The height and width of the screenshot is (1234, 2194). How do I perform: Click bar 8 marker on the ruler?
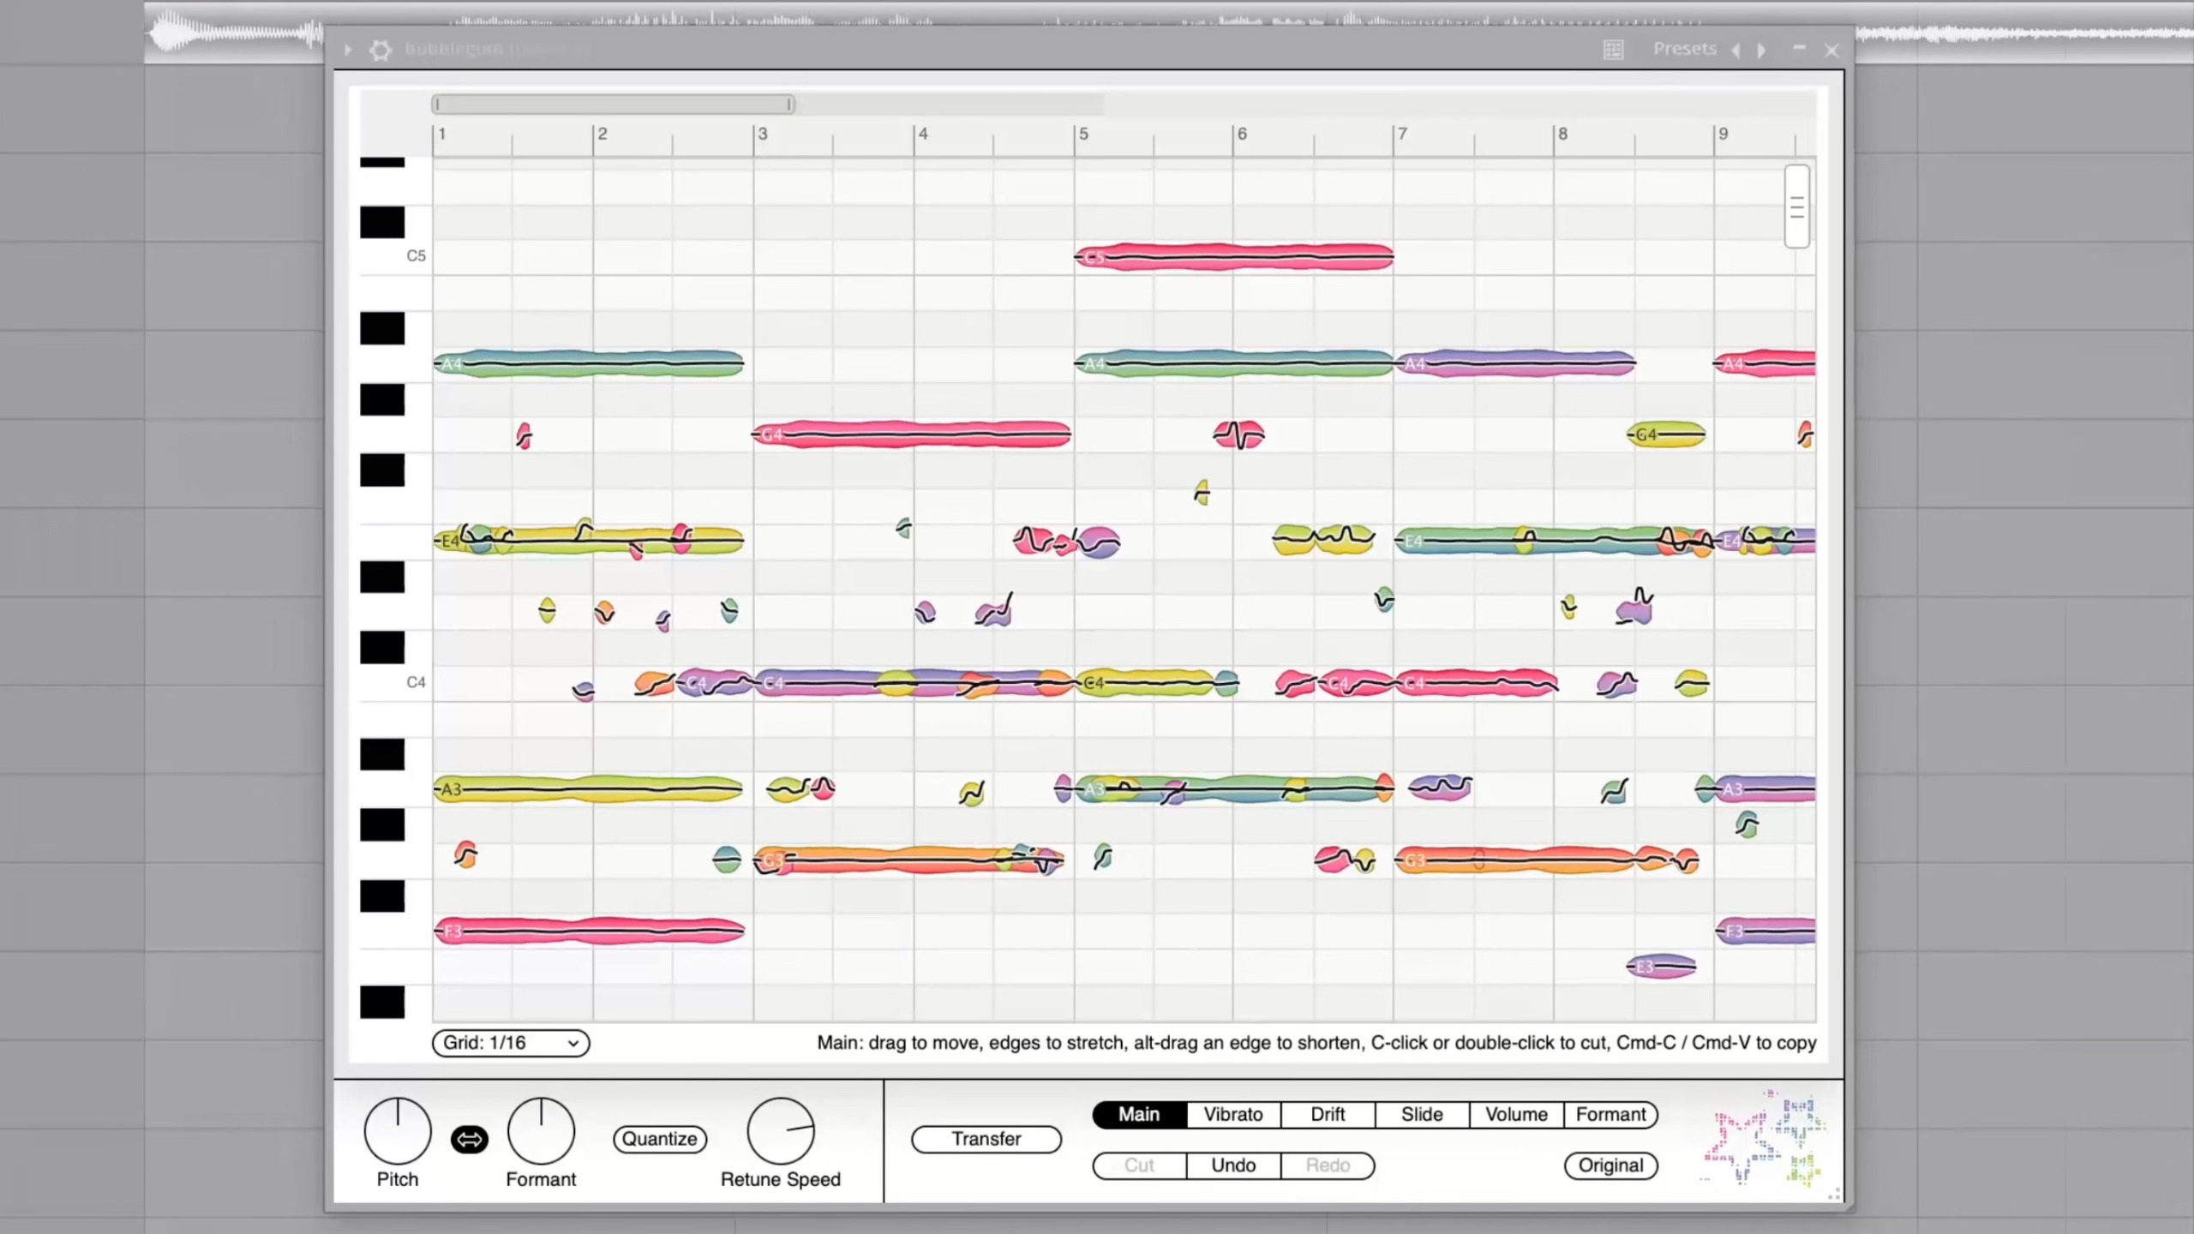(x=1562, y=134)
